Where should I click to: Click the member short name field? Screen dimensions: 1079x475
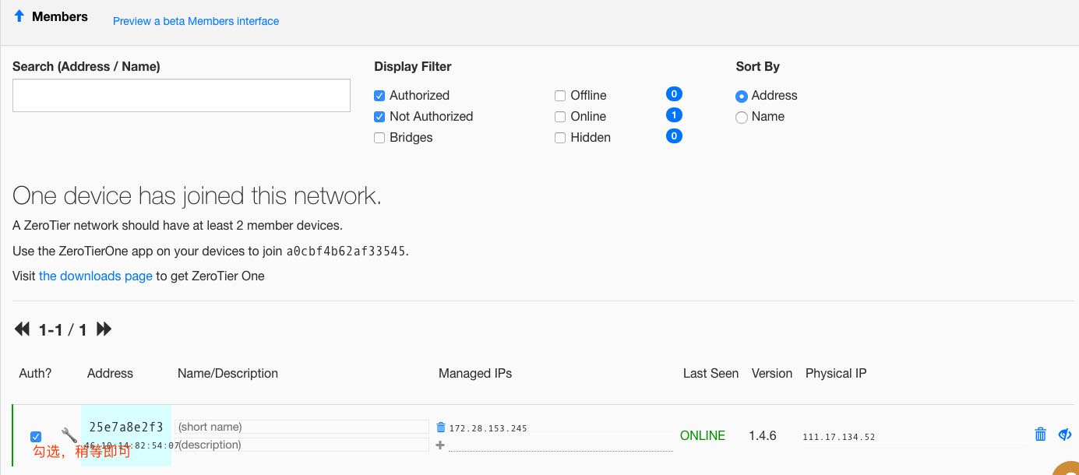click(302, 427)
